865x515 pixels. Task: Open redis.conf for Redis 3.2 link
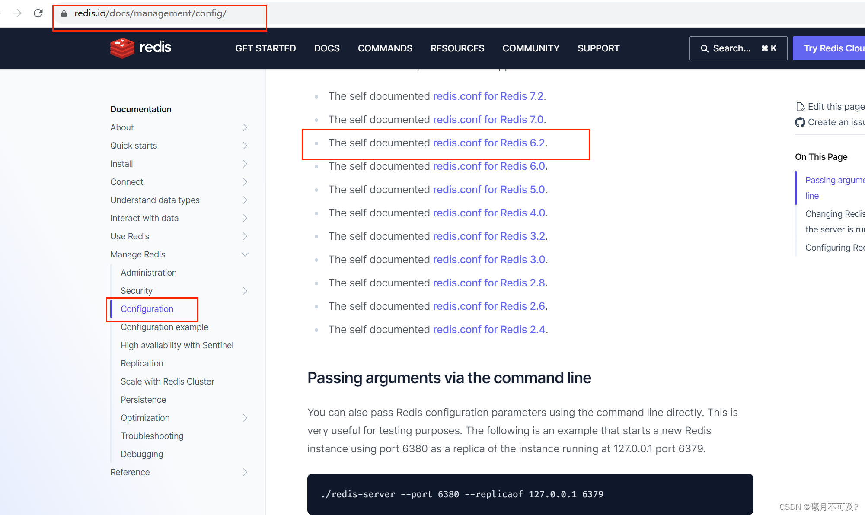489,236
